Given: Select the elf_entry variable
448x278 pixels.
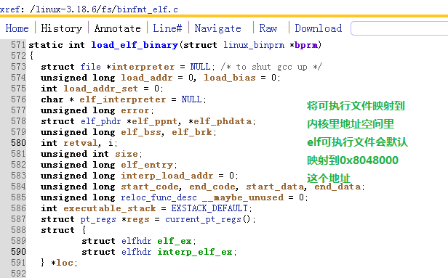Looking at the screenshot, I should coord(147,165).
